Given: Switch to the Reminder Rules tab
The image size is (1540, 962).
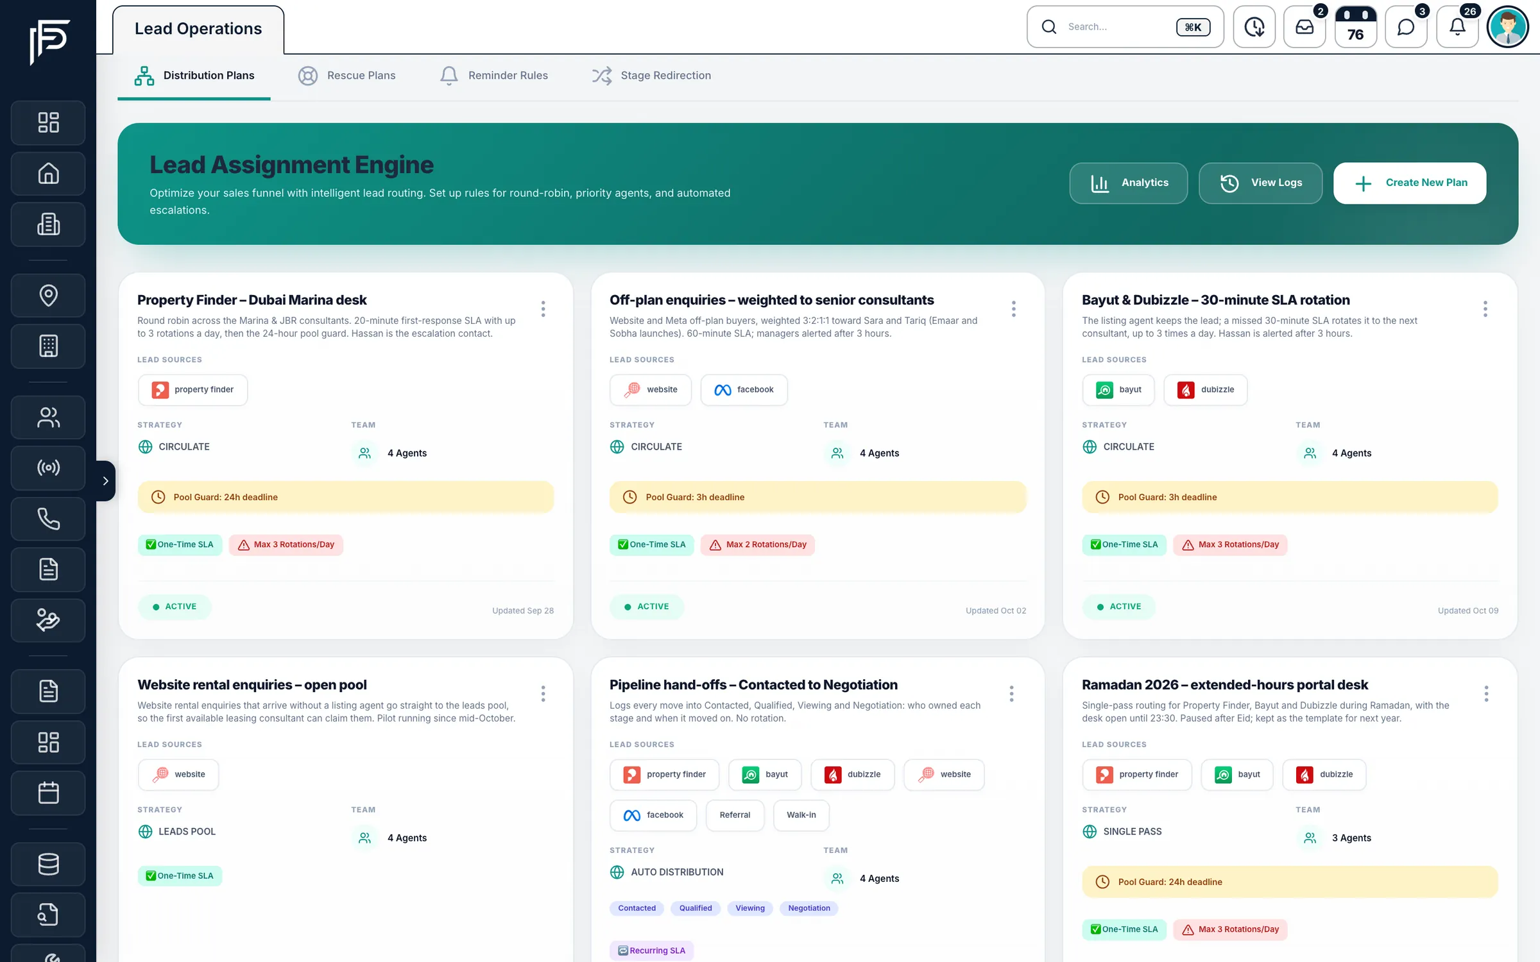Looking at the screenshot, I should pyautogui.click(x=493, y=76).
